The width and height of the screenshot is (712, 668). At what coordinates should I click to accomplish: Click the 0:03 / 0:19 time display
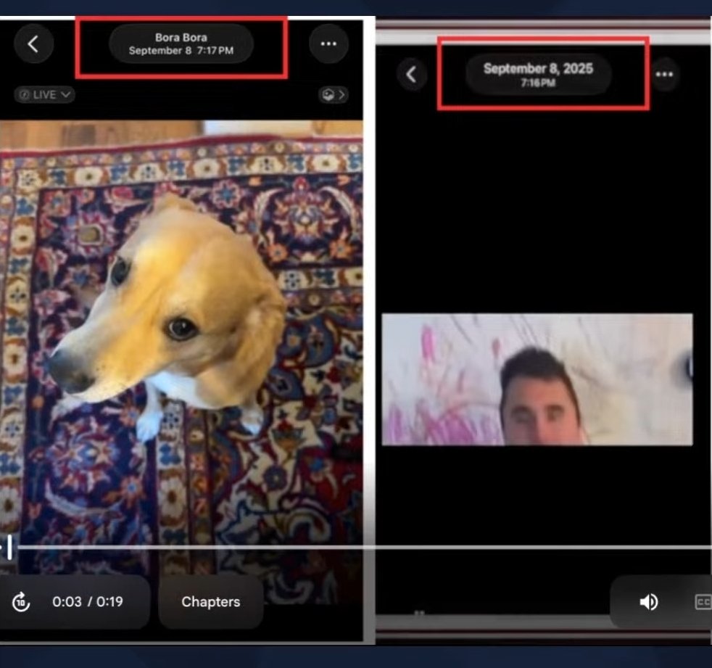(88, 602)
